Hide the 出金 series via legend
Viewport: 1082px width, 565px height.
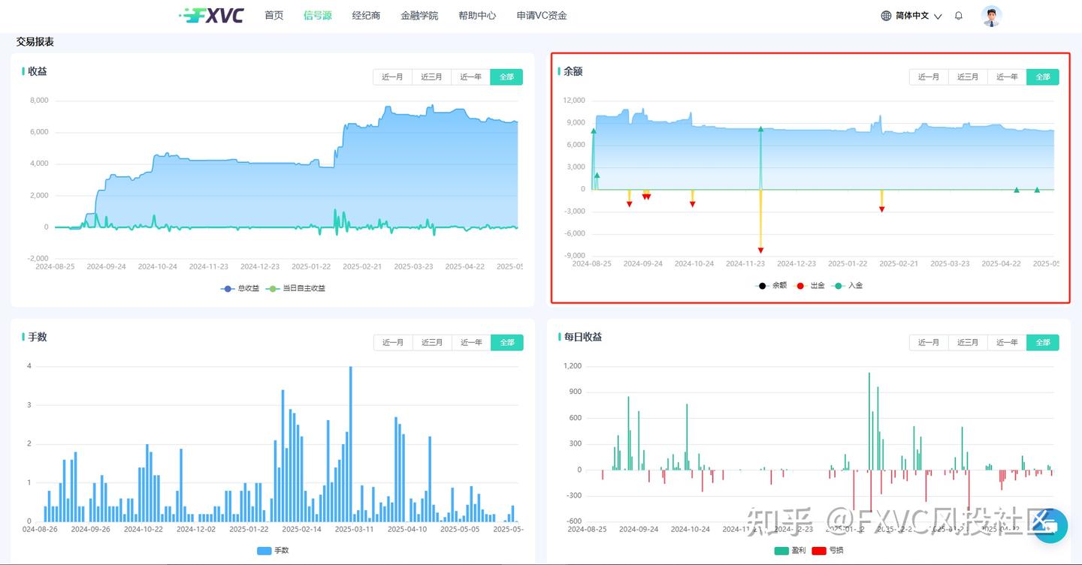[810, 285]
